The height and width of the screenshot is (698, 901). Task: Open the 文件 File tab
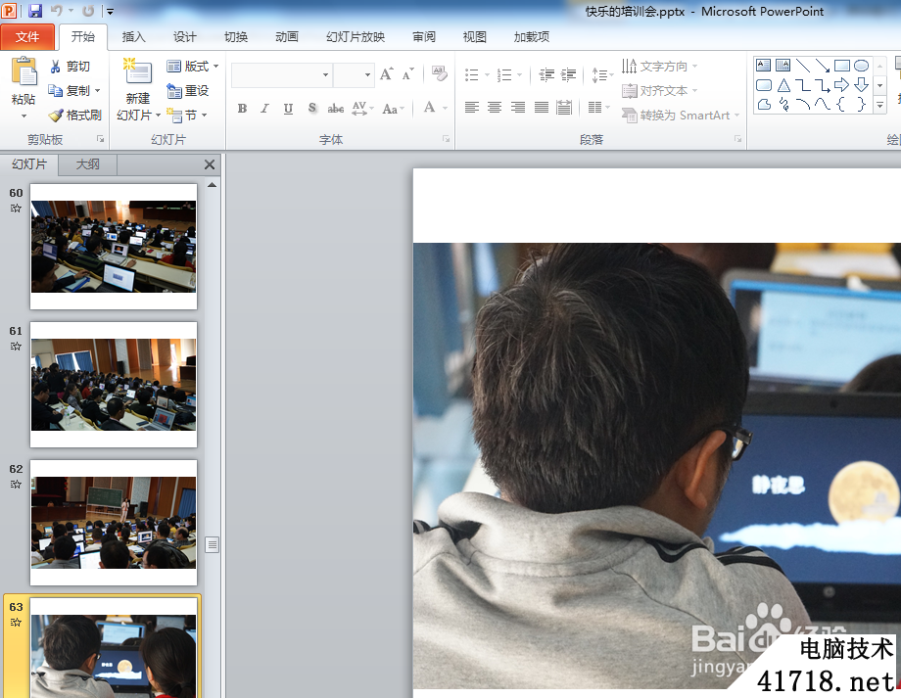tap(27, 37)
